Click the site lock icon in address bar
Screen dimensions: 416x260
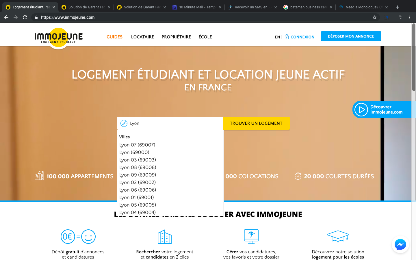36,17
